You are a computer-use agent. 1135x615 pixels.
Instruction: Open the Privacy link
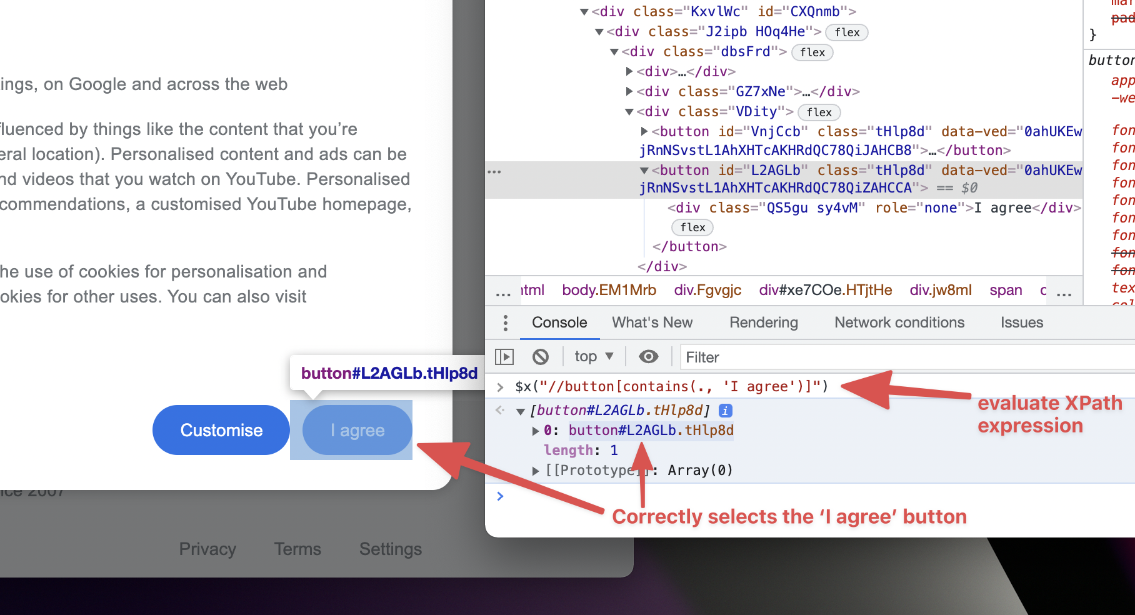(x=207, y=549)
